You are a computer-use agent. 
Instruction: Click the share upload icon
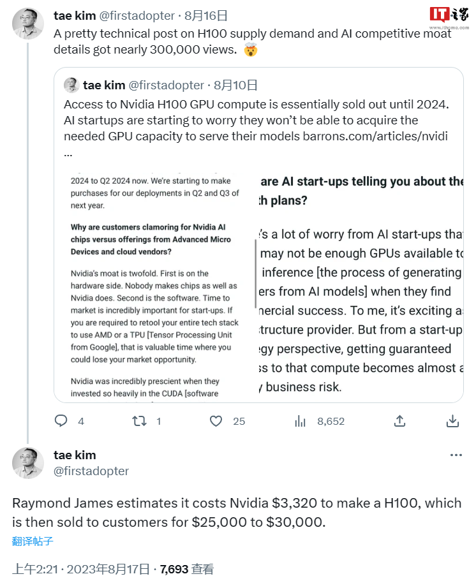coord(400,421)
